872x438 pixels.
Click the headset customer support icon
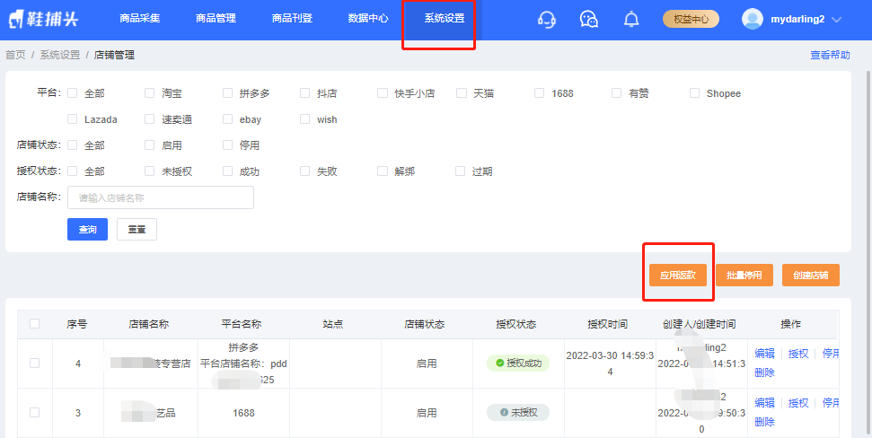click(546, 20)
